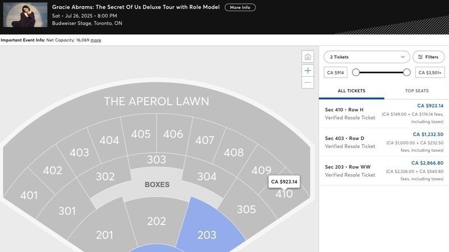The height and width of the screenshot is (252, 449).
Task: Expand the 2 Tickets quantity dropdown
Action: click(x=366, y=57)
